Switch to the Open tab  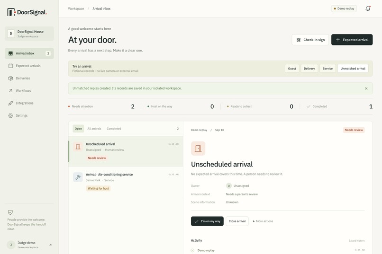point(78,129)
